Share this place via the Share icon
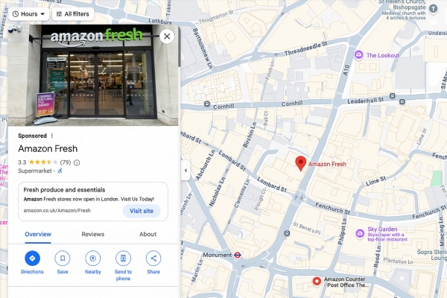447x298 pixels. [x=153, y=258]
